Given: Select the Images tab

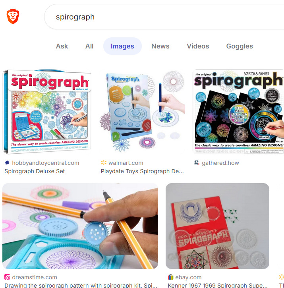Looking at the screenshot, I should 122,46.
